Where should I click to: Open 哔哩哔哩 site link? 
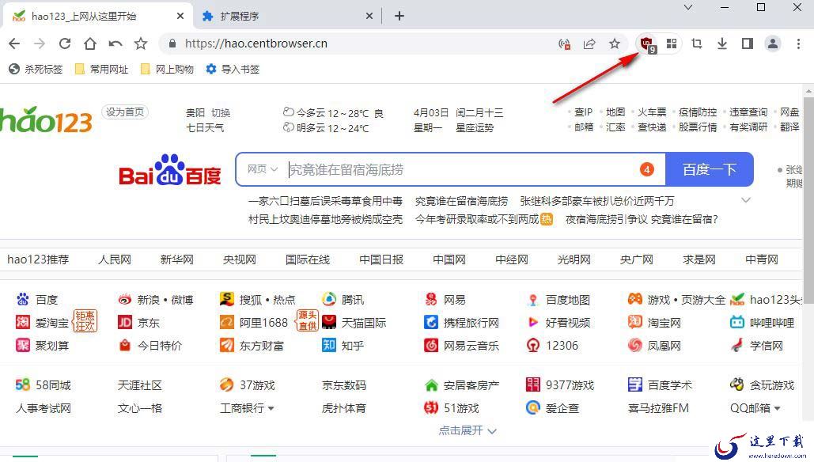tap(762, 322)
